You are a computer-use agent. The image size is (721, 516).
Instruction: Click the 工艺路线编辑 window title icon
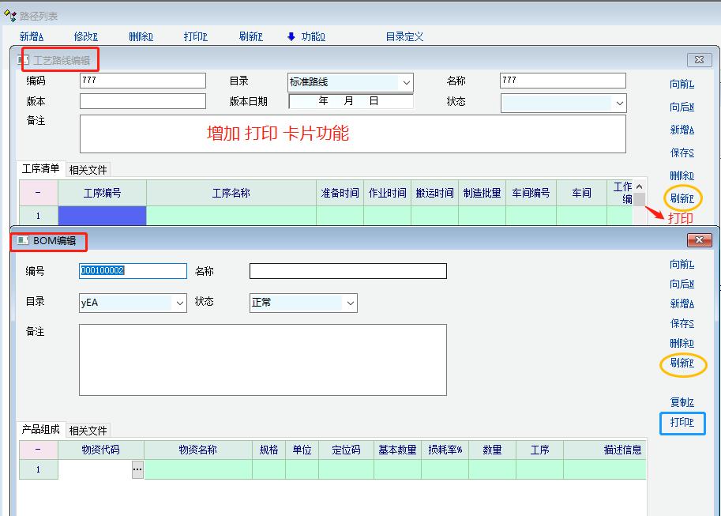[x=24, y=60]
